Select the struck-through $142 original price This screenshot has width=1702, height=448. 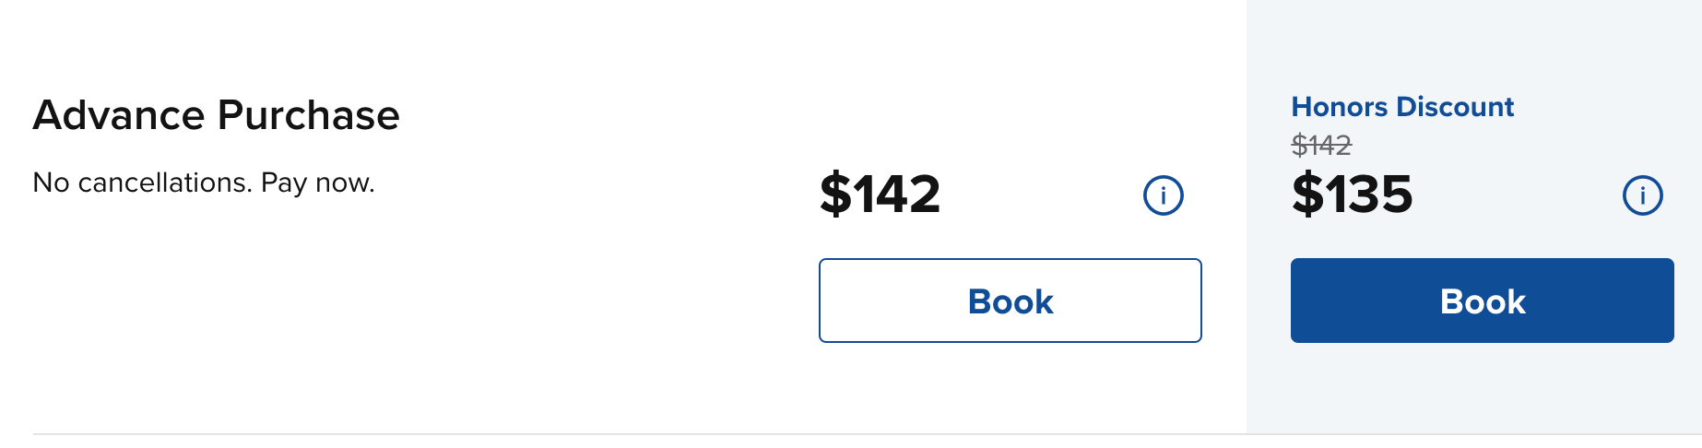[1321, 145]
